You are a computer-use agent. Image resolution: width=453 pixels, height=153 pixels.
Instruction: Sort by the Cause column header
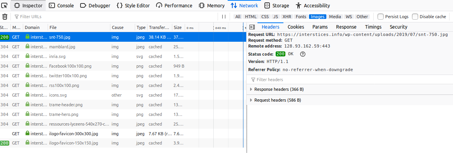pos(122,28)
